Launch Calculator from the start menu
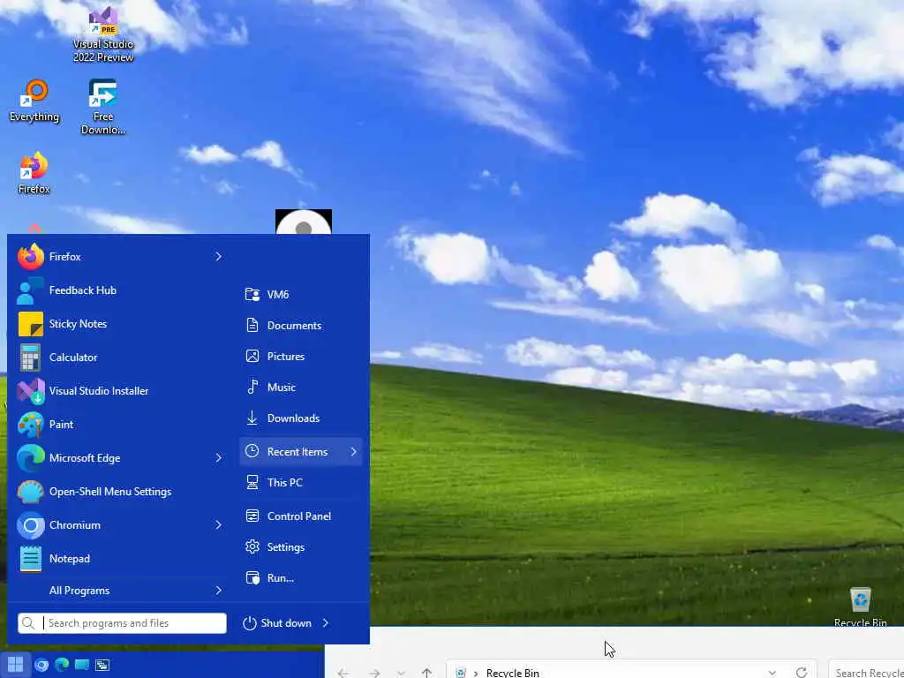904x678 pixels. (120, 357)
